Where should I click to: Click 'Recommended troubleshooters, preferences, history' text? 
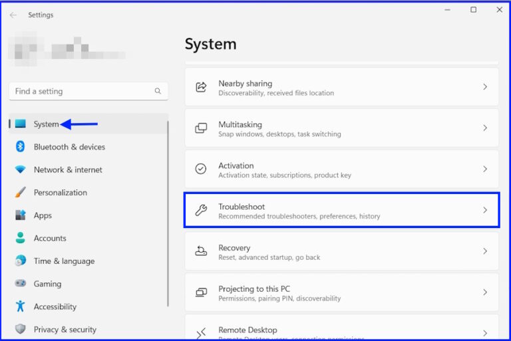[x=299, y=216]
